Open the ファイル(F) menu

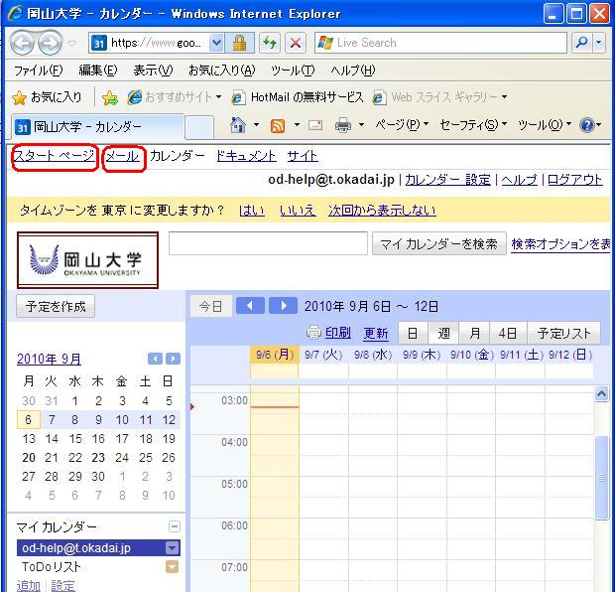(x=39, y=71)
